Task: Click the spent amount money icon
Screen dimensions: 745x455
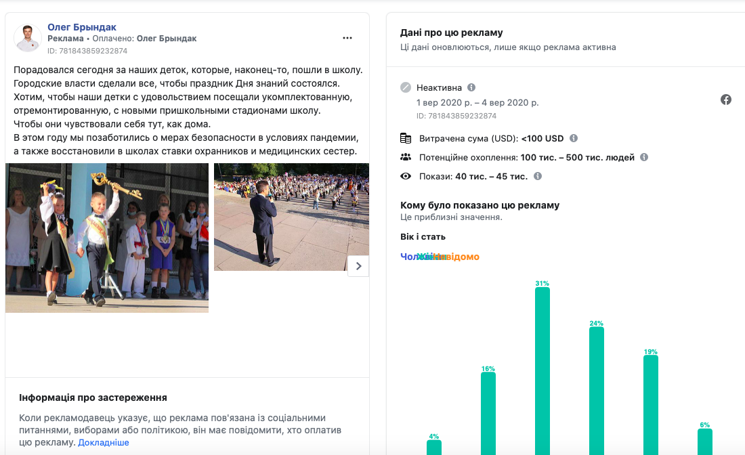Action: point(406,138)
